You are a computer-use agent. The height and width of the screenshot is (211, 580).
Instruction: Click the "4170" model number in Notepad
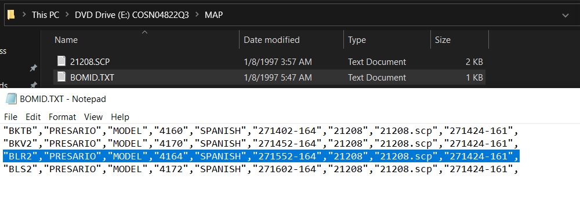pyautogui.click(x=171, y=143)
